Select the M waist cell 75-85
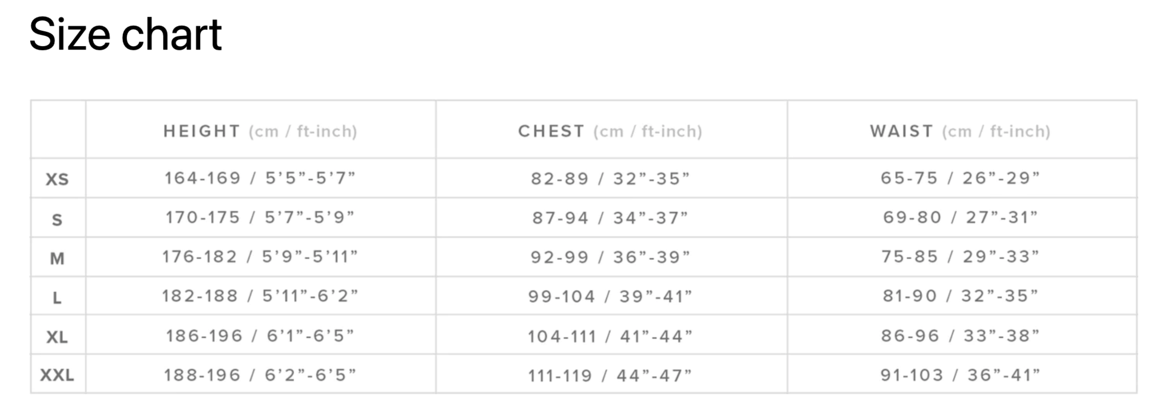The width and height of the screenshot is (1169, 409). click(960, 257)
